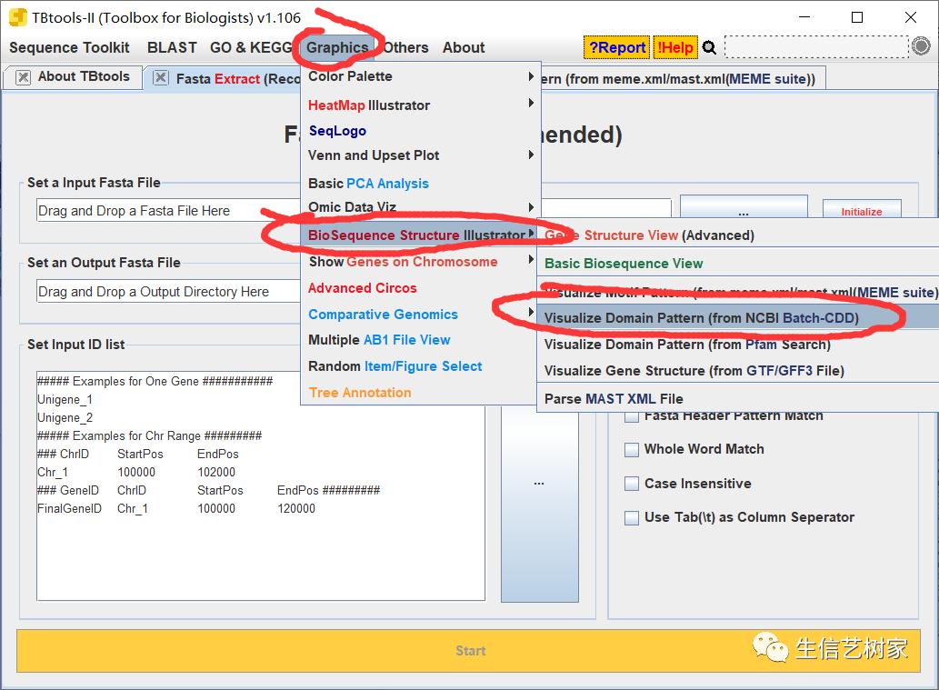The height and width of the screenshot is (690, 939).
Task: Close the Fasta Extract tab
Action: [161, 78]
